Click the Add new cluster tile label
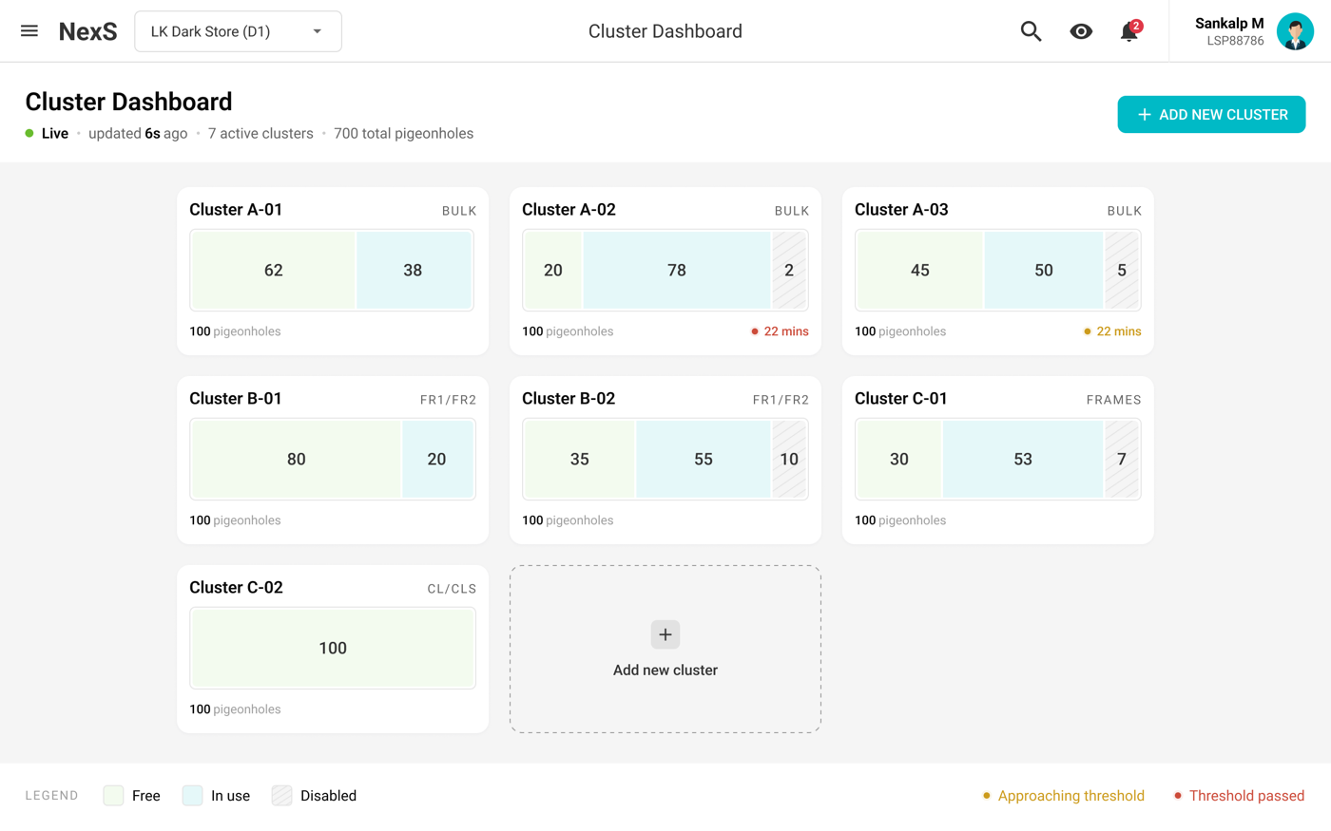This screenshot has width=1331, height=831. 665,670
